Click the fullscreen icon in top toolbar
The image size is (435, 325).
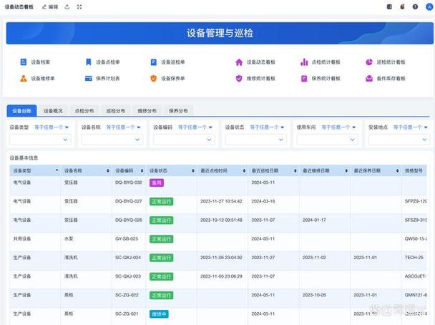[79, 7]
